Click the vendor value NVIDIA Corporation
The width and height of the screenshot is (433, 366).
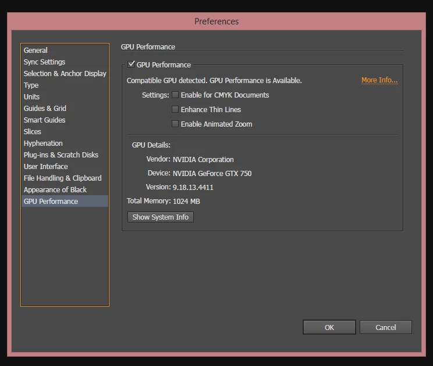point(203,160)
